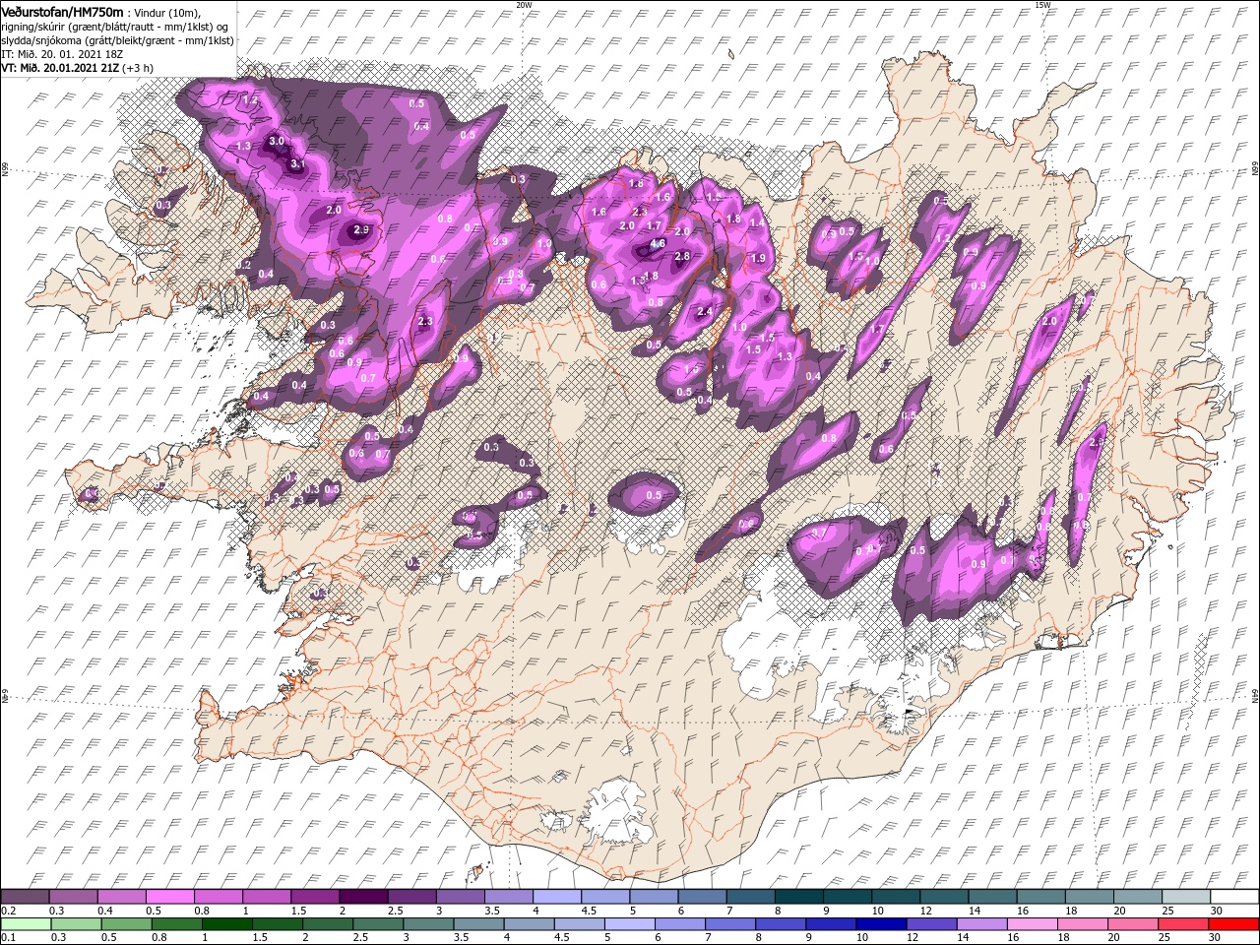The width and height of the screenshot is (1260, 945).
Task: Pick dark teal upper legend swatch starting at 8
Action: pos(798,897)
